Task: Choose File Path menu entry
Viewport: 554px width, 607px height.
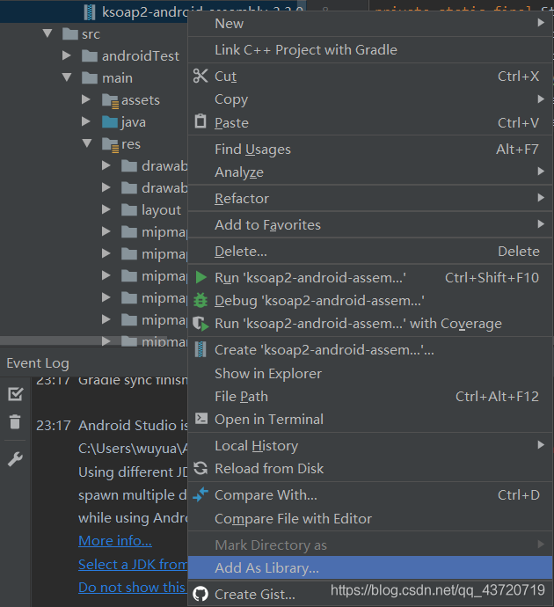Action: point(370,397)
